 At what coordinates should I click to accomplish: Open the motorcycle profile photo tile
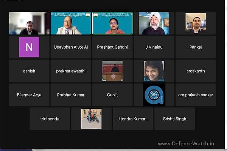click(x=92, y=119)
